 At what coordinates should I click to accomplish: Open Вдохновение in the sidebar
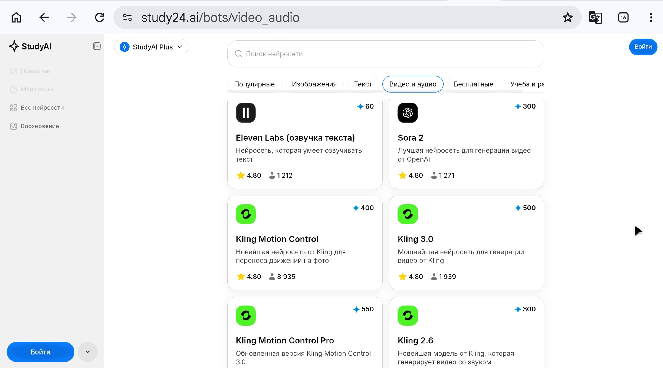click(35, 126)
